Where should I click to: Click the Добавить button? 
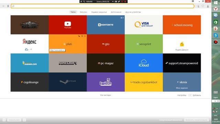[x=195, y=95]
